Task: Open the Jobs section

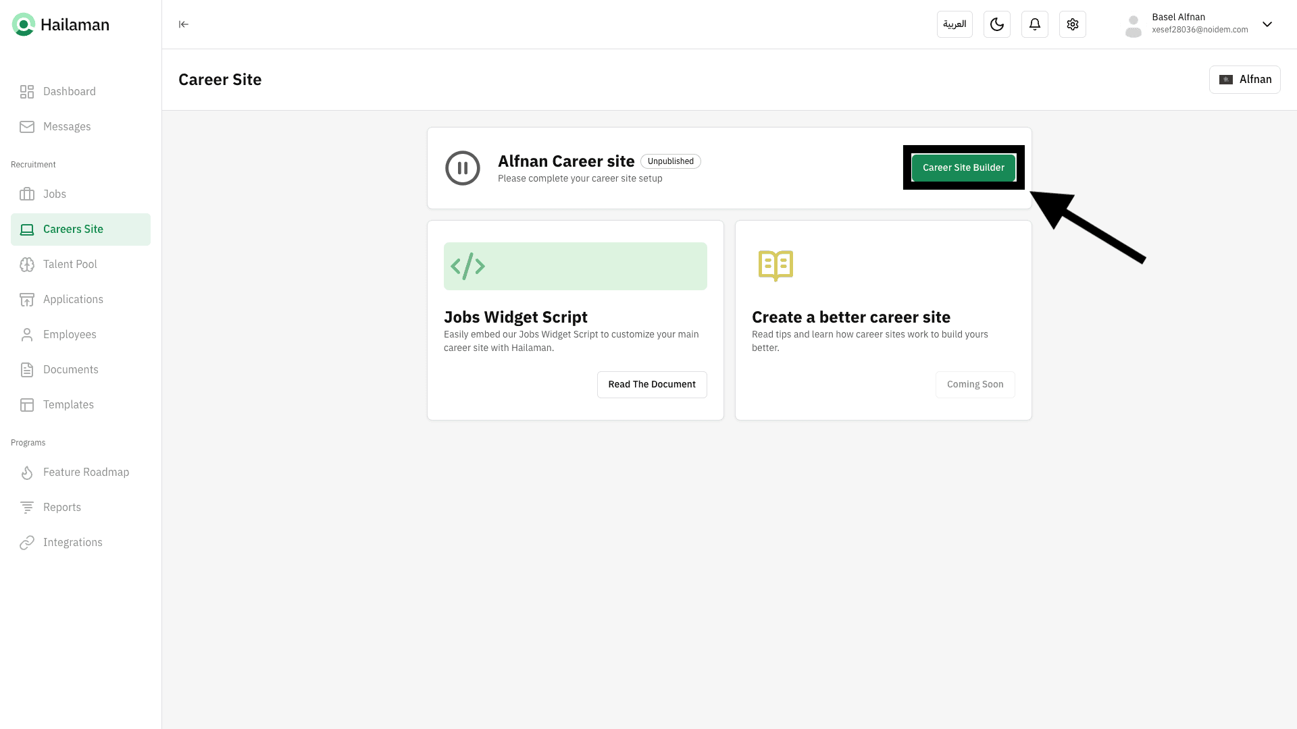Action: coord(54,194)
